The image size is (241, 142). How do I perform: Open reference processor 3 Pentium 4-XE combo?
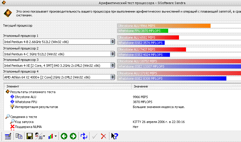tap(59, 66)
